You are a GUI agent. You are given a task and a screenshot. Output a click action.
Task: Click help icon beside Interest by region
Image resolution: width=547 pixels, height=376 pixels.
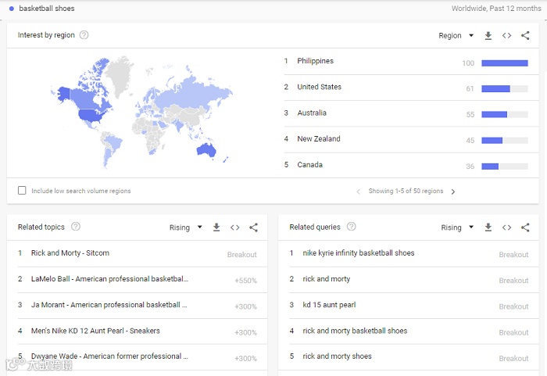(84, 35)
